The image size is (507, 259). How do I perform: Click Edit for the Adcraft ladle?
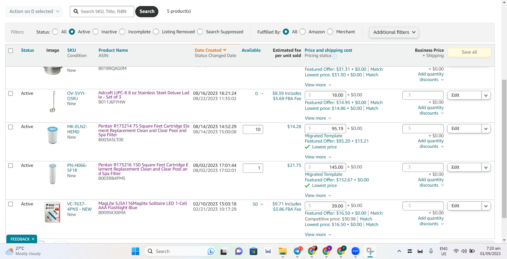click(x=464, y=95)
